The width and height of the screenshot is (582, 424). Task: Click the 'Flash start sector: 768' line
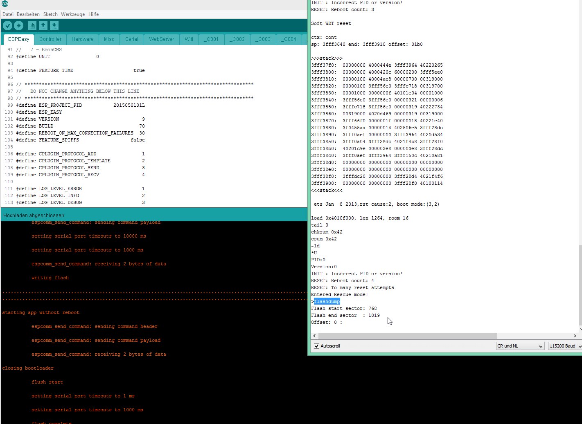click(344, 308)
